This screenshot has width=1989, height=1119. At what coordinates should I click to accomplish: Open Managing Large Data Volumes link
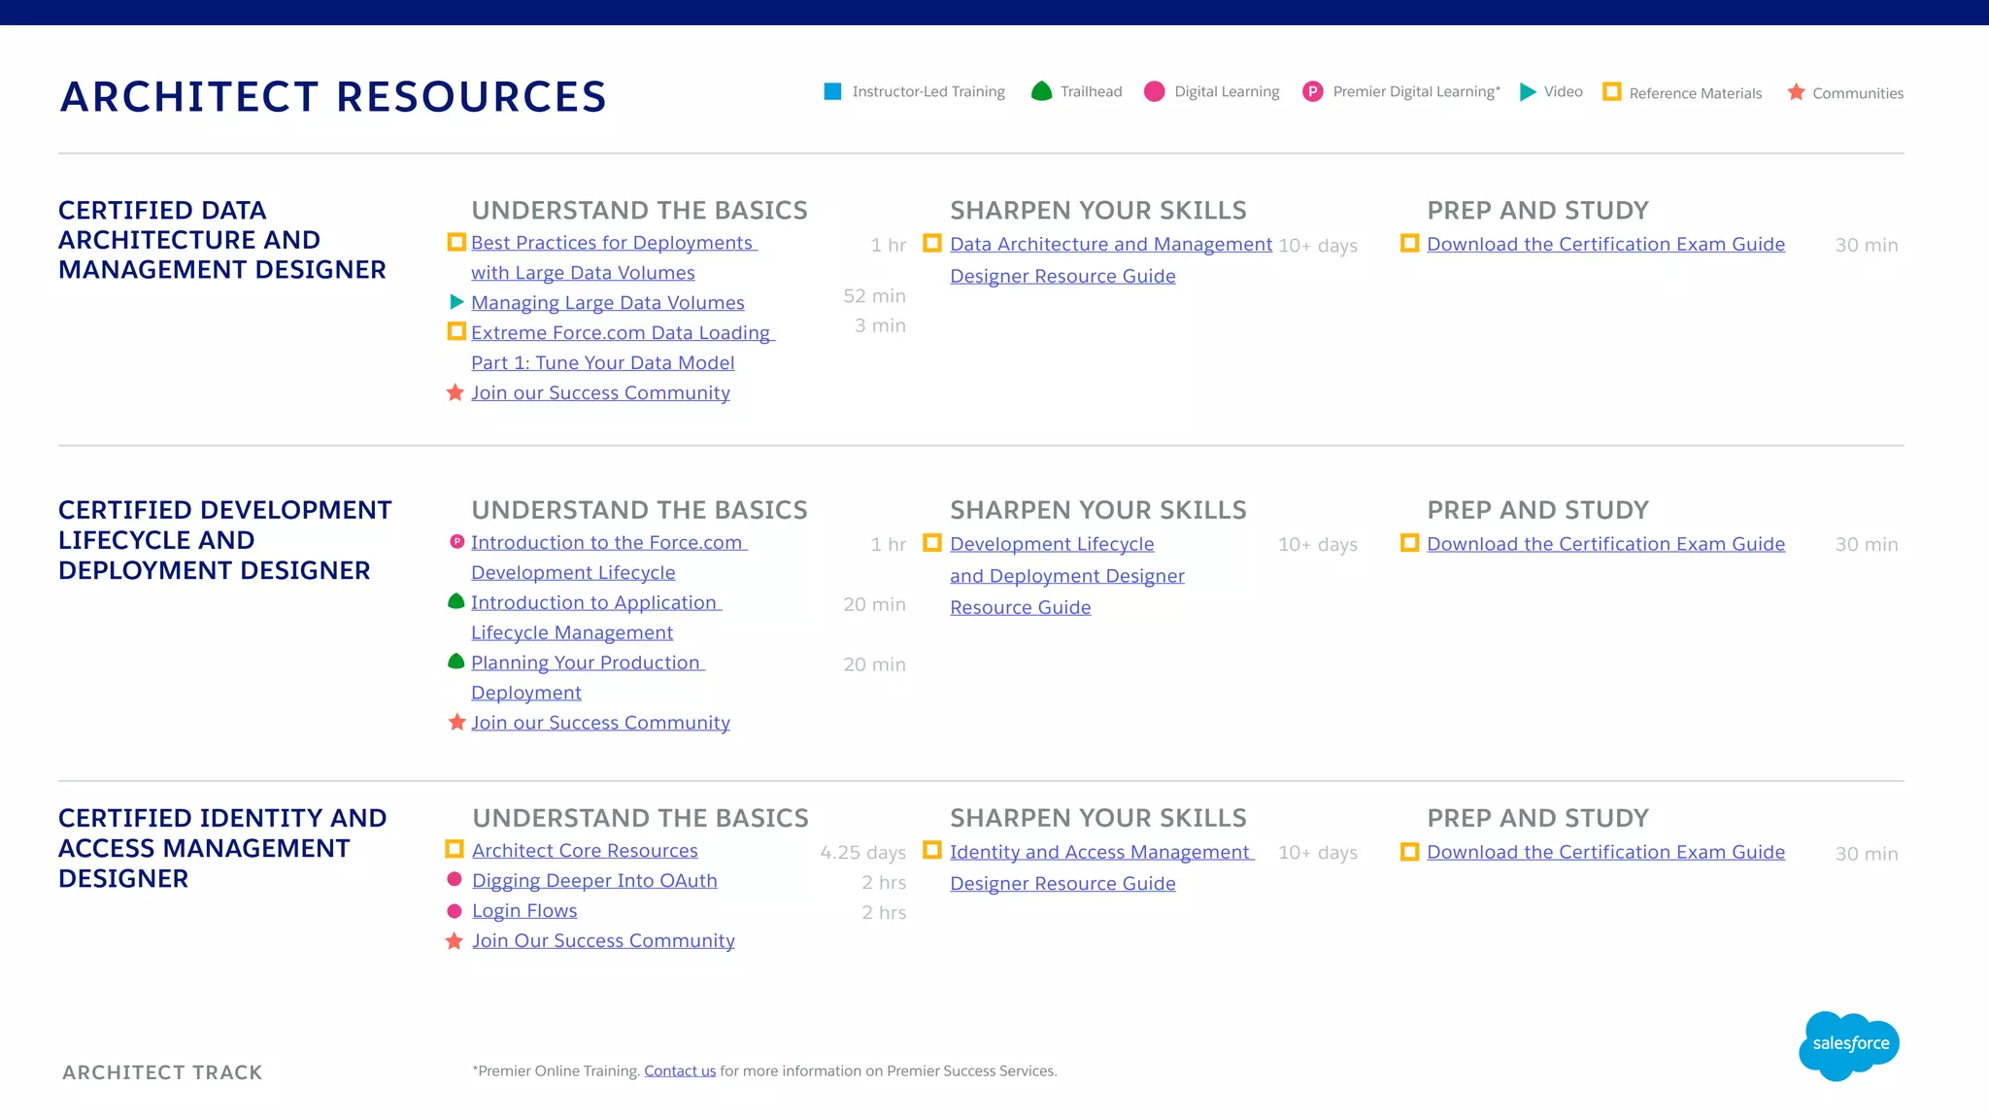click(608, 303)
